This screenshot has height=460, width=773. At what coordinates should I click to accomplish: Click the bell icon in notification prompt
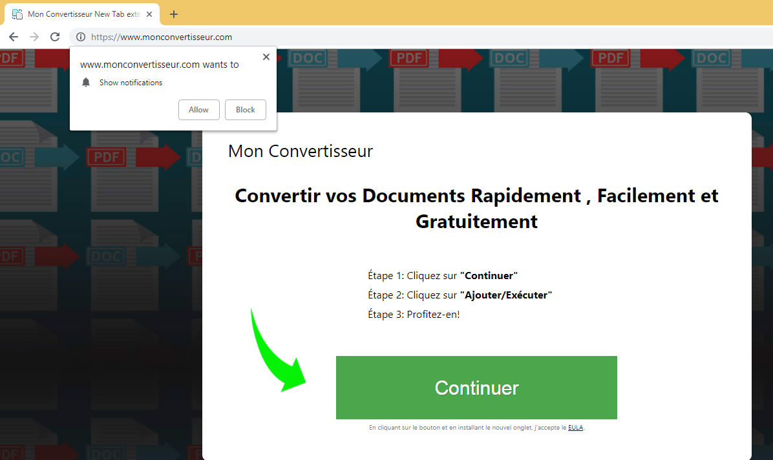click(x=86, y=83)
